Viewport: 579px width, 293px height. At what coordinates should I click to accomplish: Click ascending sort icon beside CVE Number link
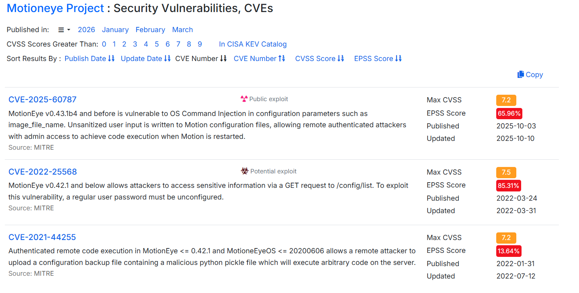282,59
